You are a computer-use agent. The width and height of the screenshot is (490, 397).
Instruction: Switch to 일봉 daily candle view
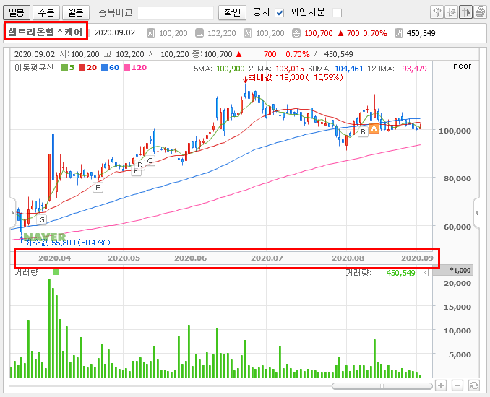pos(17,12)
